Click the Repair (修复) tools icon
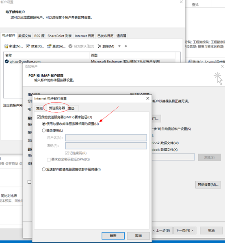 pyautogui.click(x=28, y=46)
